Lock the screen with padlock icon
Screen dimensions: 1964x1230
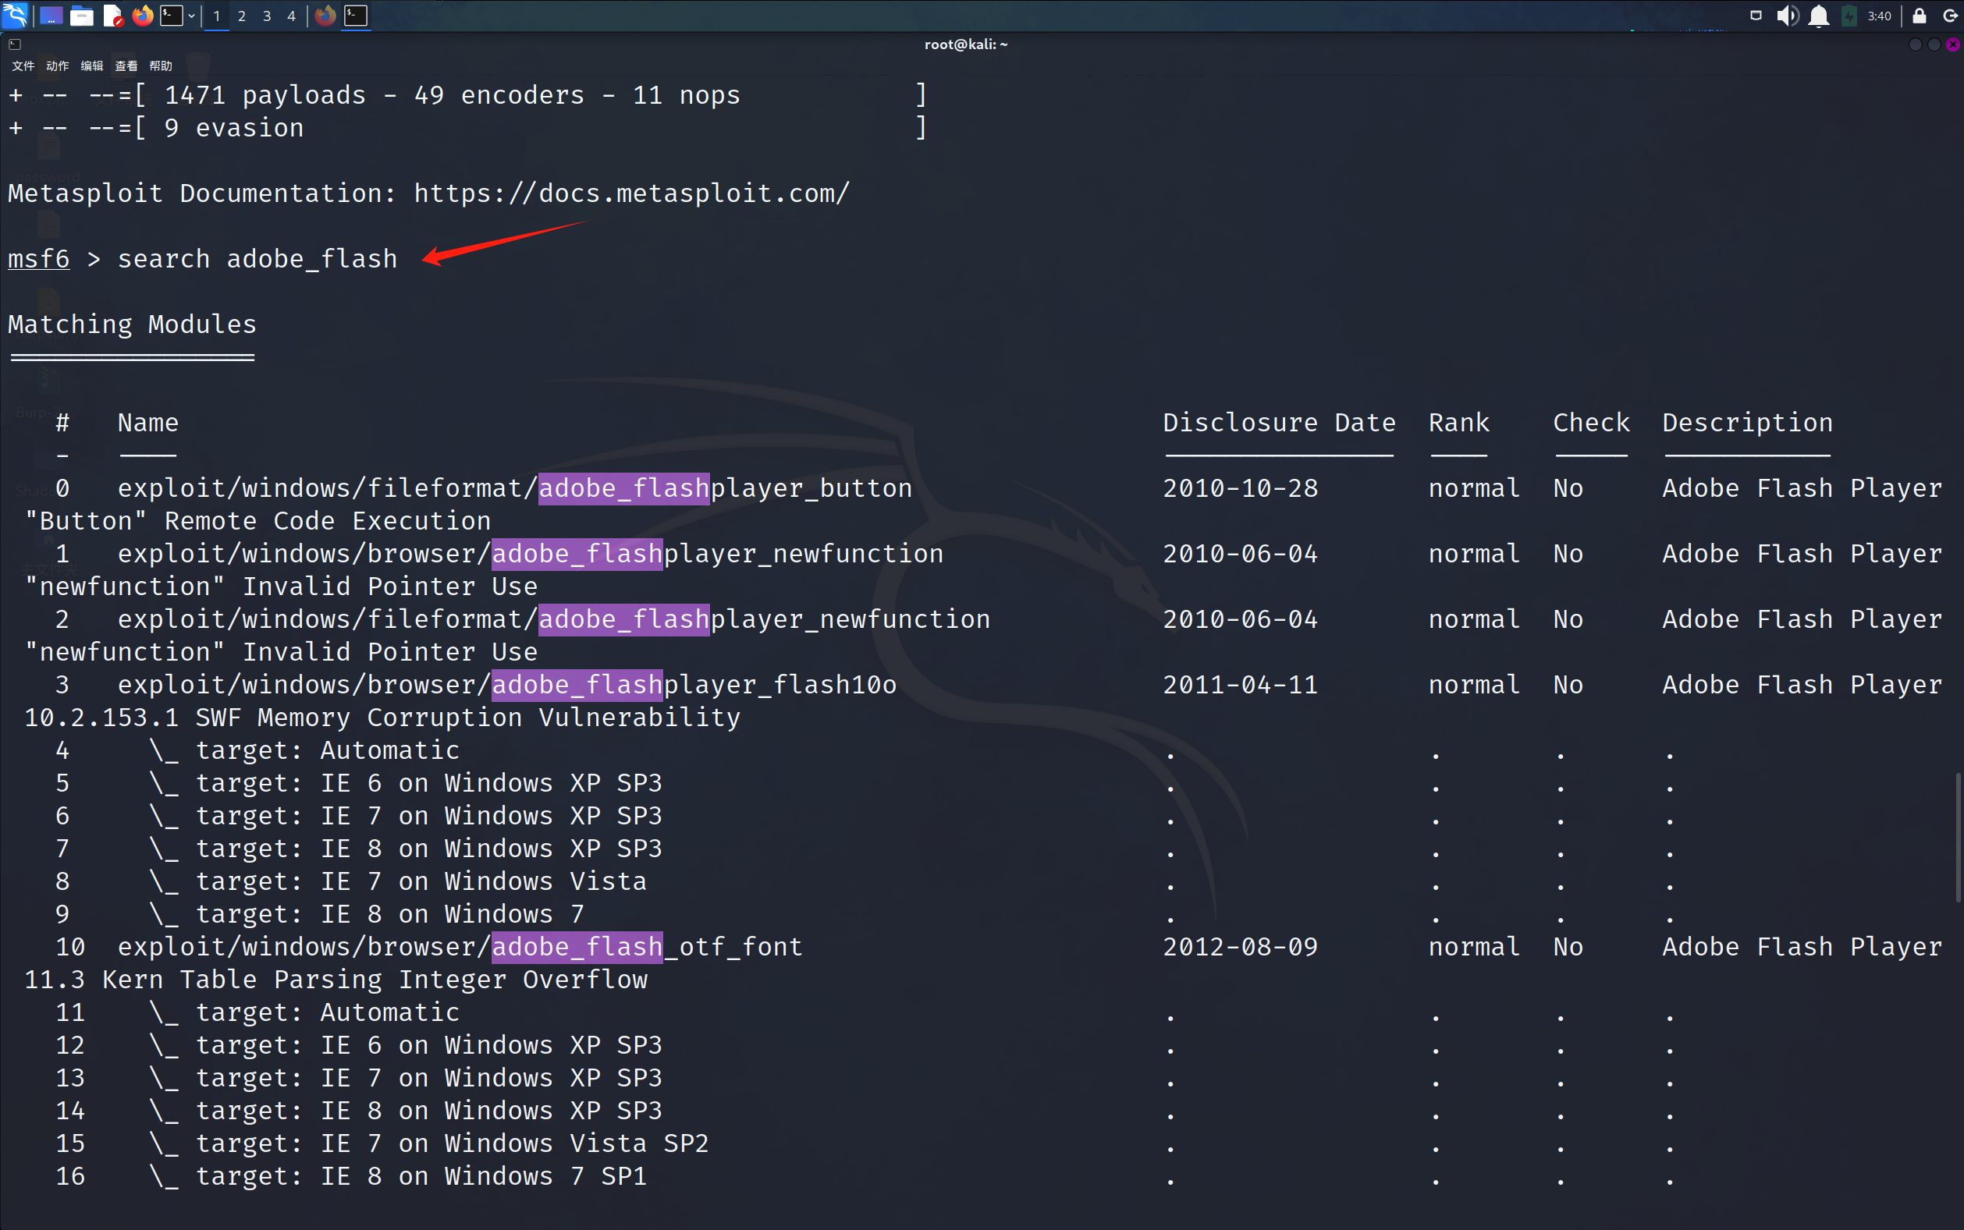(x=1919, y=16)
